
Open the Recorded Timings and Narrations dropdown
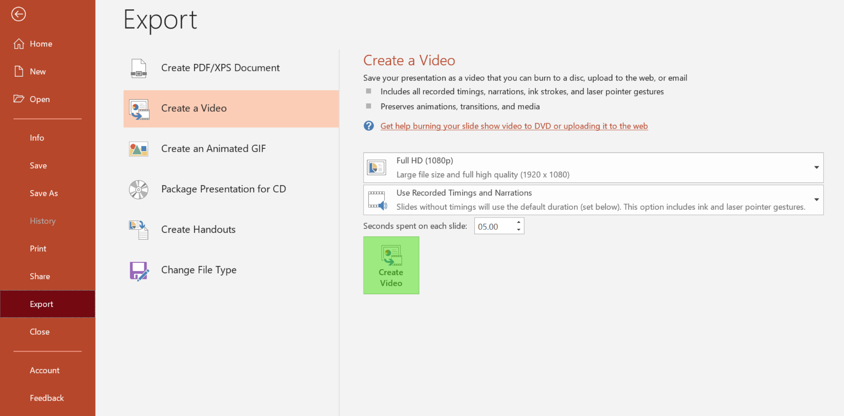(x=816, y=200)
